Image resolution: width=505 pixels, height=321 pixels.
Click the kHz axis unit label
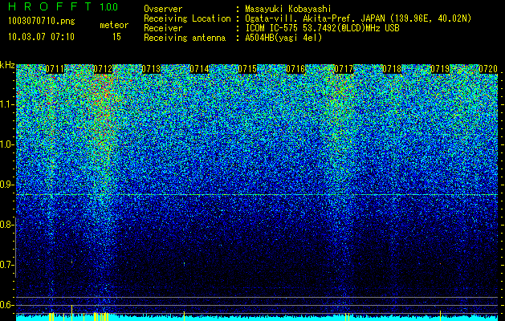click(7, 65)
